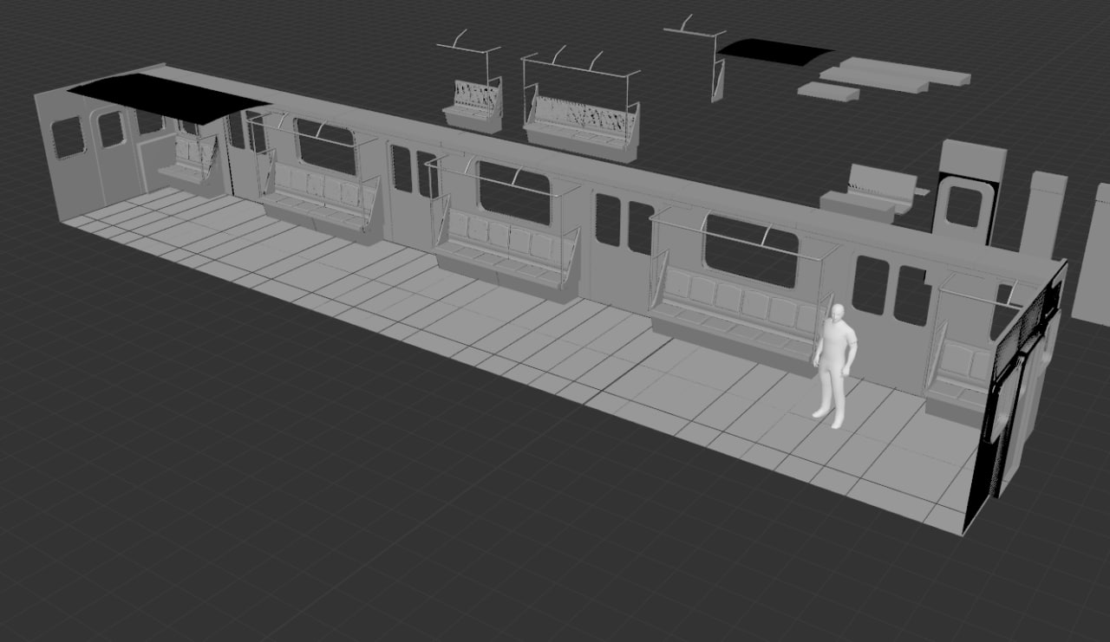Select the detached black curved roof piece
The height and width of the screenshot is (642, 1110).
pos(774,50)
